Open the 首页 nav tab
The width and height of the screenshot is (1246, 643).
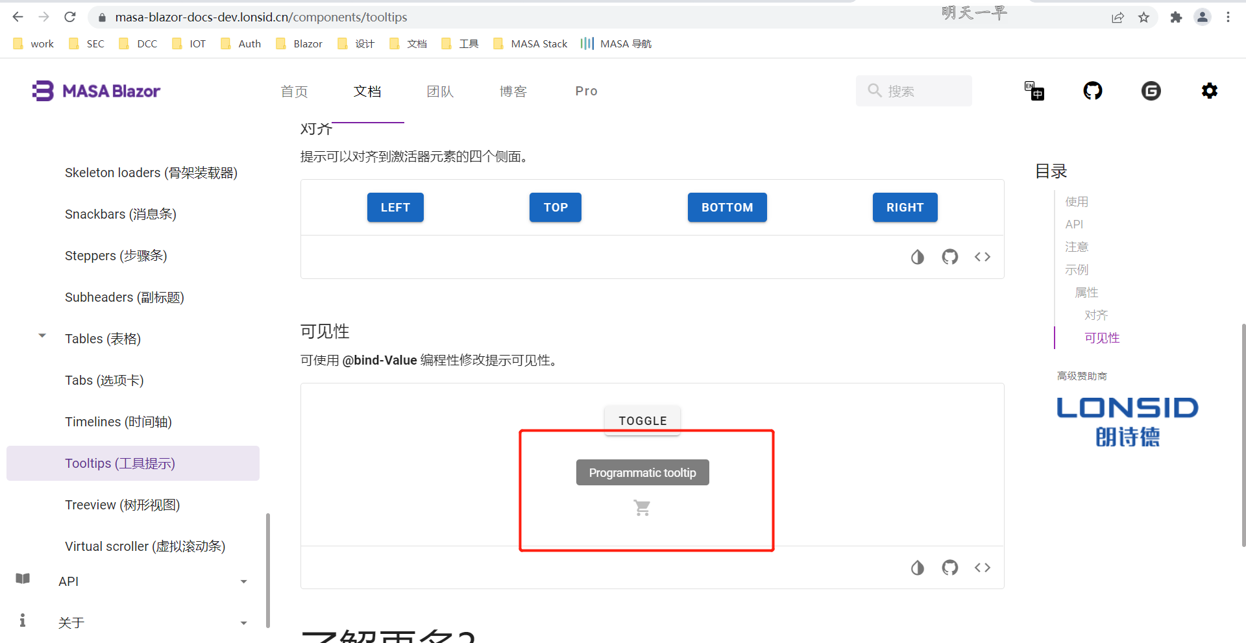[295, 91]
